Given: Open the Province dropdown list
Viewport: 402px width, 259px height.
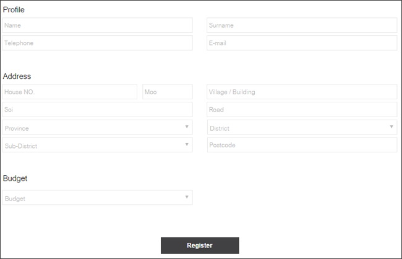Looking at the screenshot, I should [93, 128].
